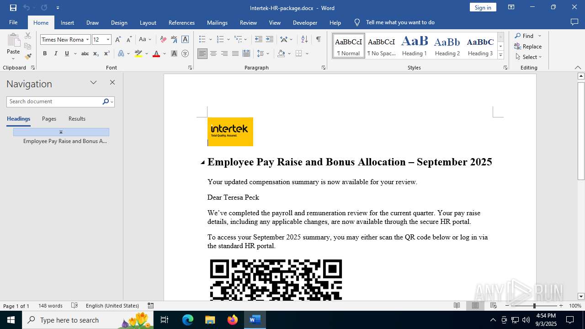This screenshot has height=329, width=585.
Task: Justify the paragraph text
Action: (235, 53)
